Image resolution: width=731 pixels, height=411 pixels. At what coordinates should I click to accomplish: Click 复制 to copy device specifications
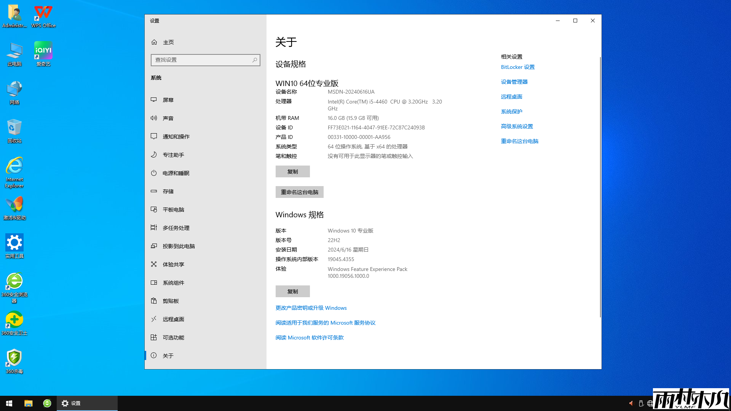(x=292, y=171)
